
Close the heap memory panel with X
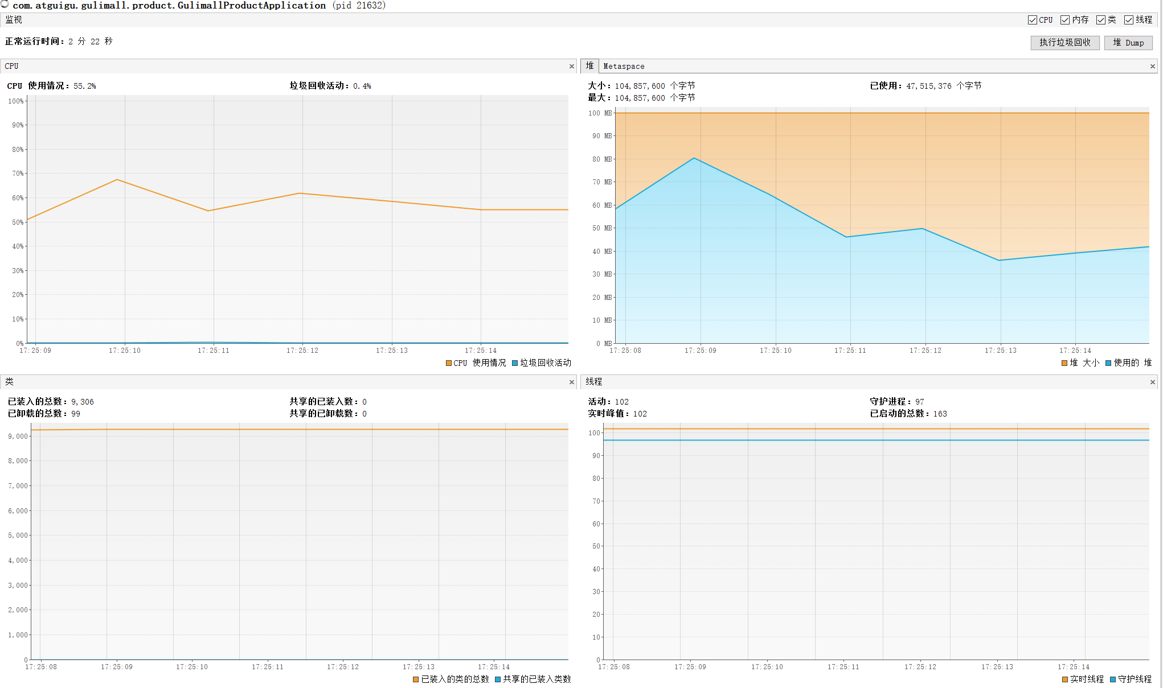pos(1152,67)
